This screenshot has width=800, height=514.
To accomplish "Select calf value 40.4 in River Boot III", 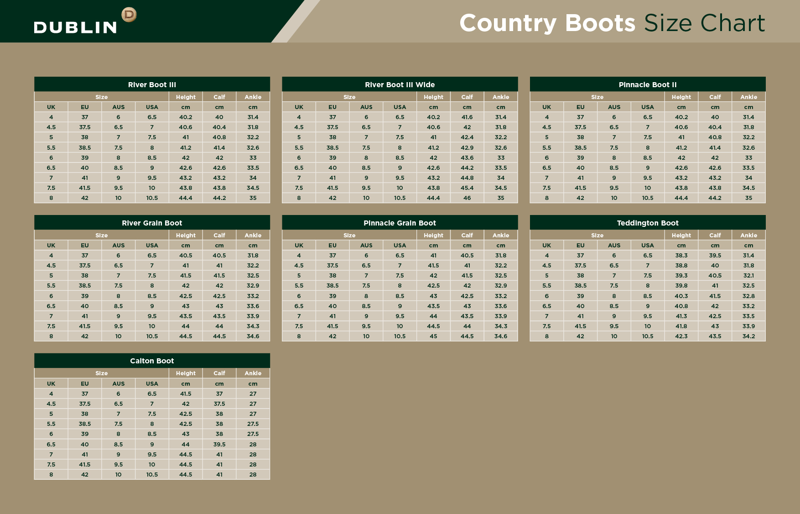I will pyautogui.click(x=219, y=127).
